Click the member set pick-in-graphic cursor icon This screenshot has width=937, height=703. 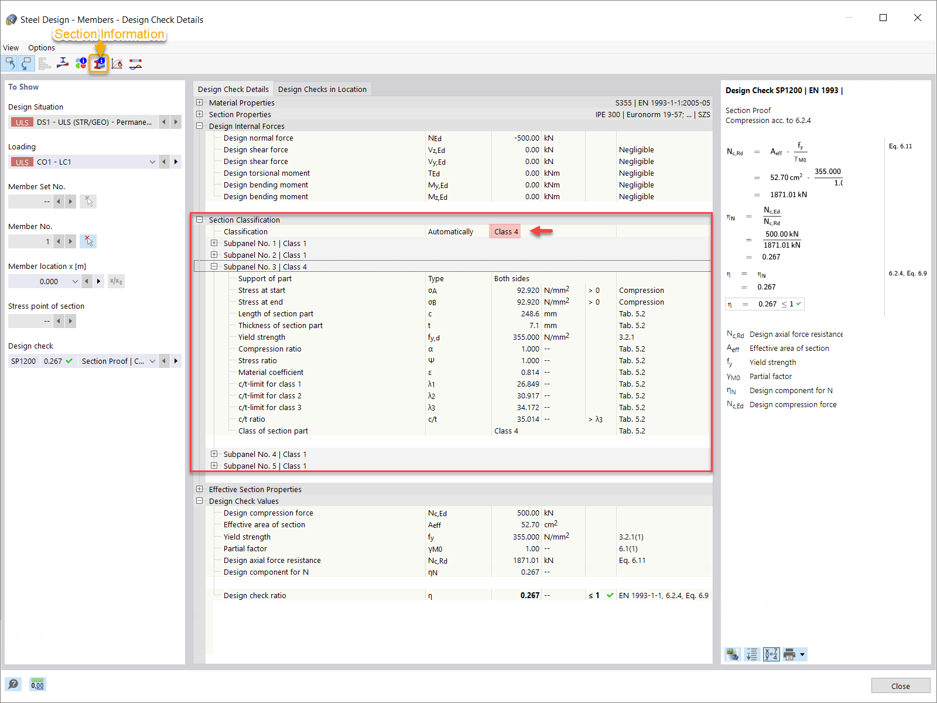click(88, 202)
